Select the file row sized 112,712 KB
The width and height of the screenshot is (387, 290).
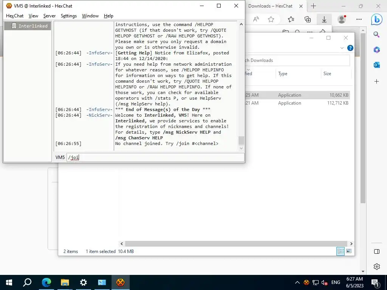[x=297, y=103]
